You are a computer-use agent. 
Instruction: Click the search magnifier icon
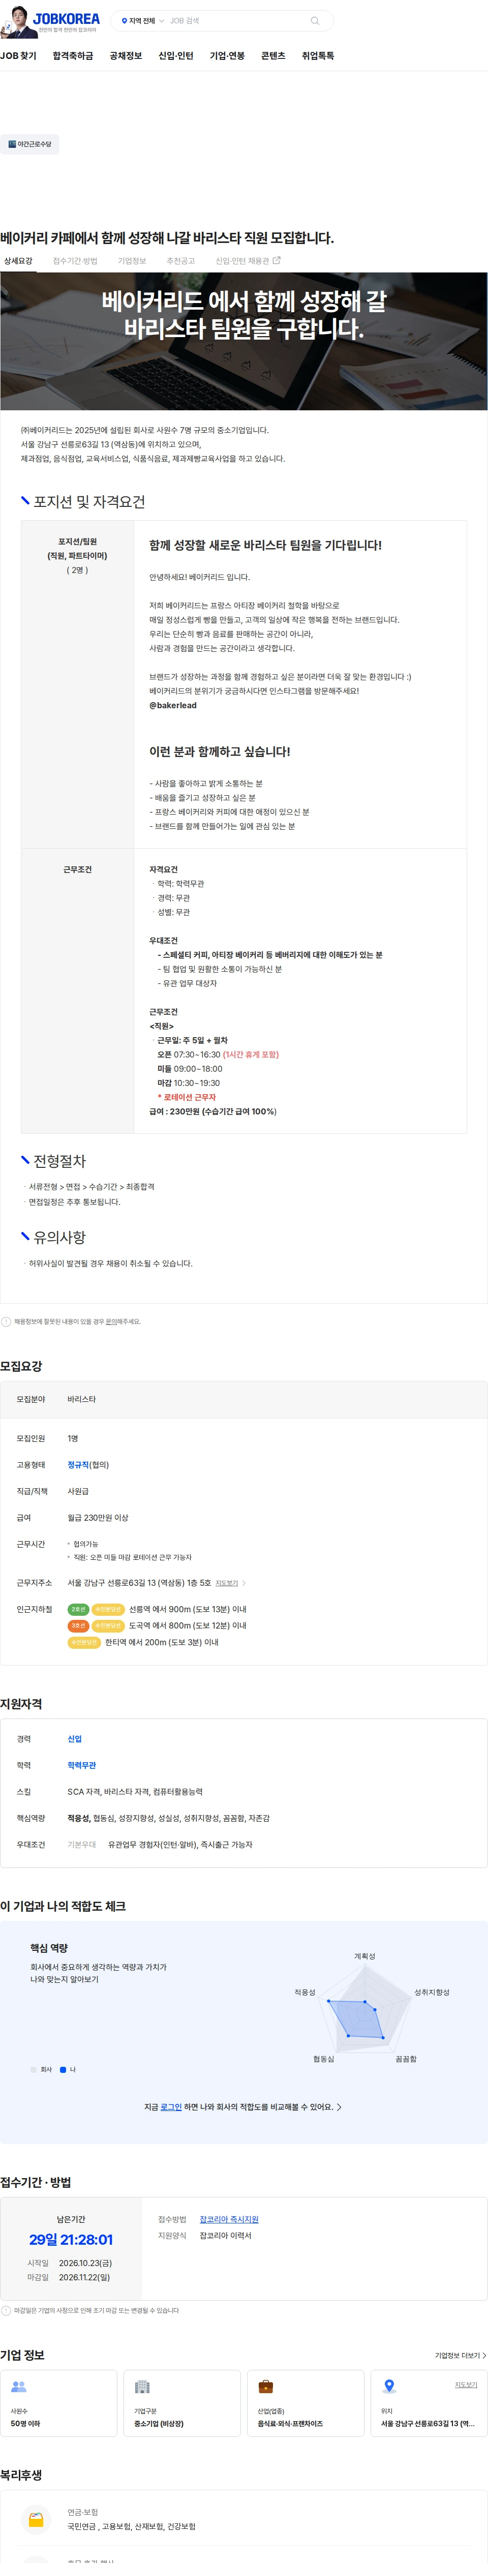(x=315, y=21)
